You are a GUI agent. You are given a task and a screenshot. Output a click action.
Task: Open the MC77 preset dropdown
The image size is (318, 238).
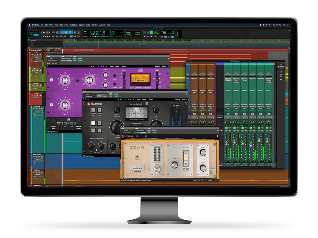[66, 58]
